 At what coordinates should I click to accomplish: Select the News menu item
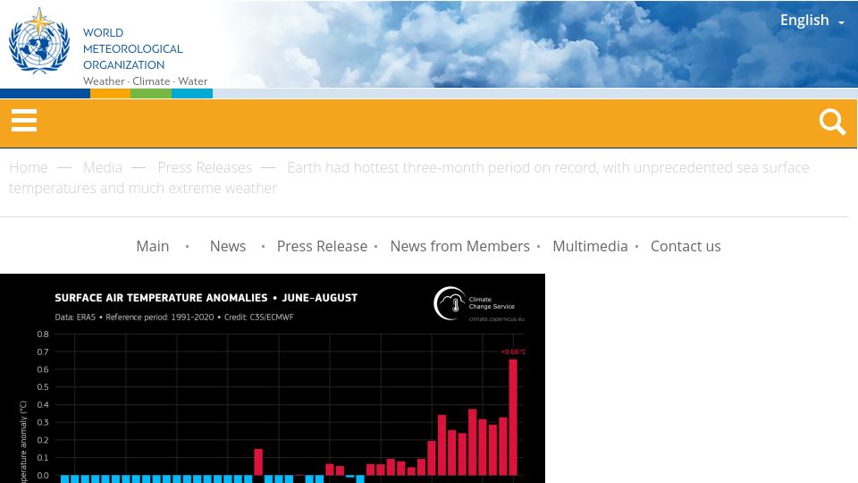click(228, 247)
